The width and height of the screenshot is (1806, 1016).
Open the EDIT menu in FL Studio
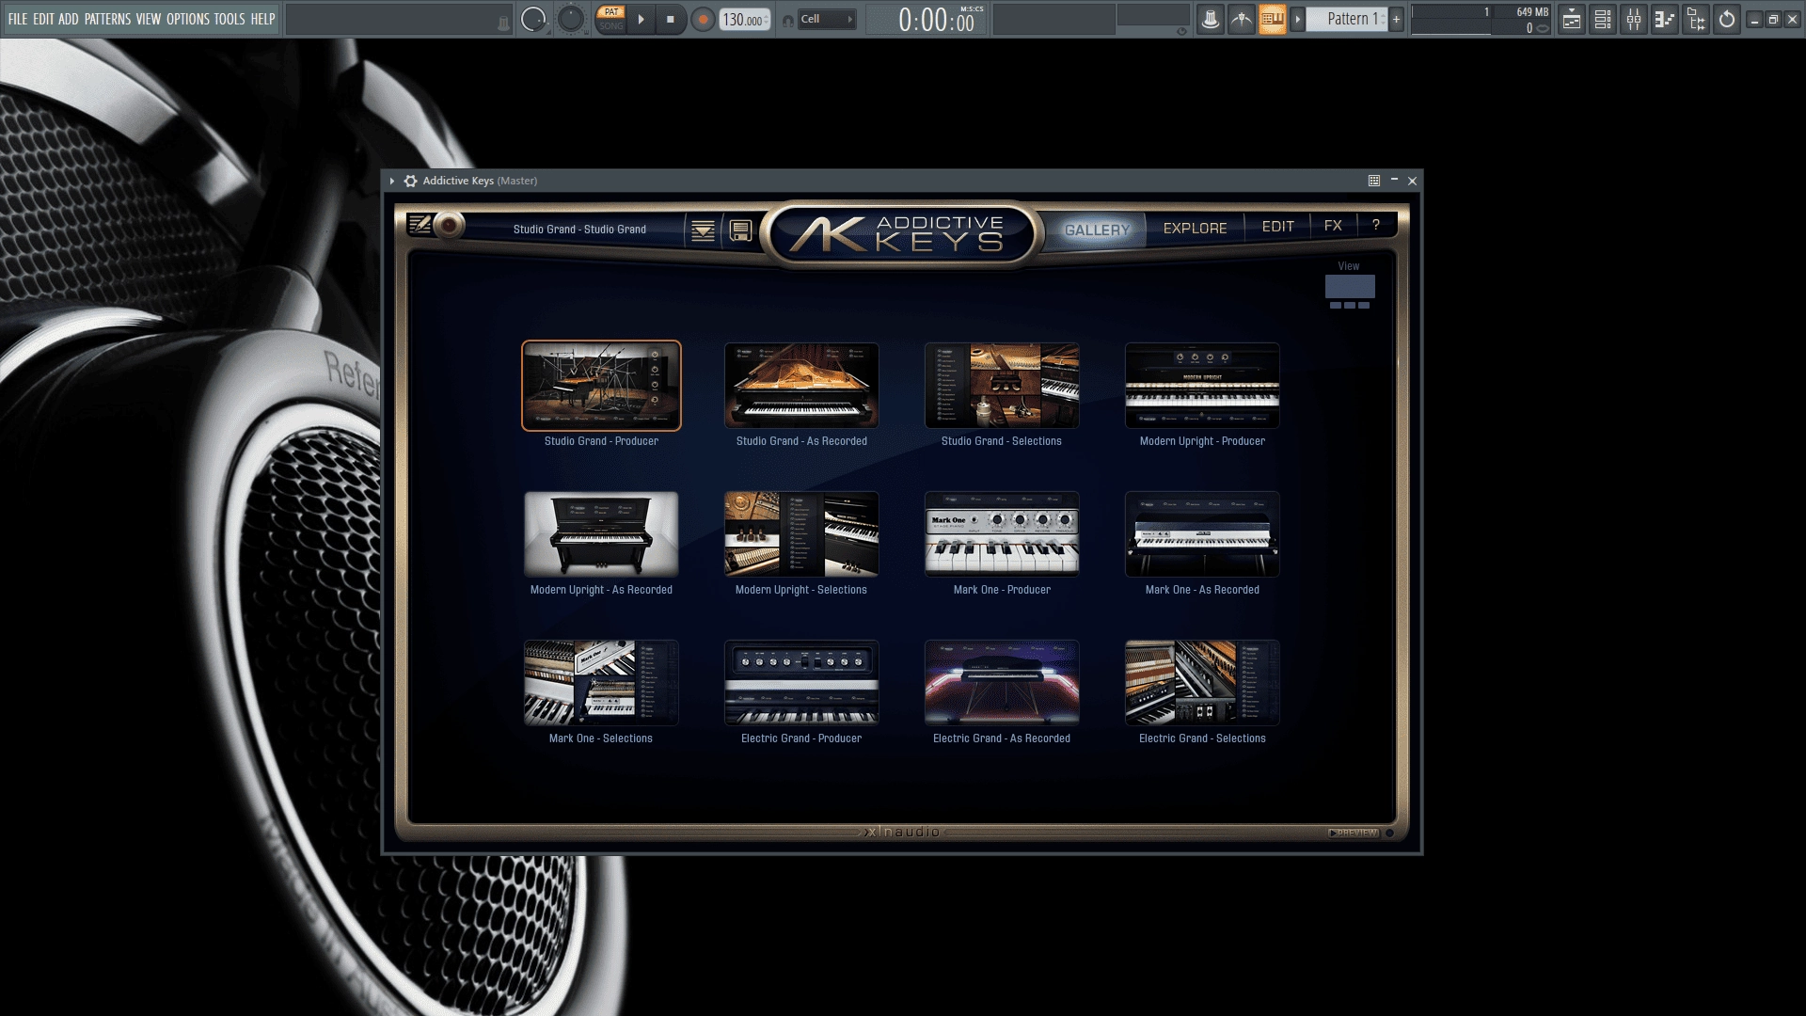43,19
